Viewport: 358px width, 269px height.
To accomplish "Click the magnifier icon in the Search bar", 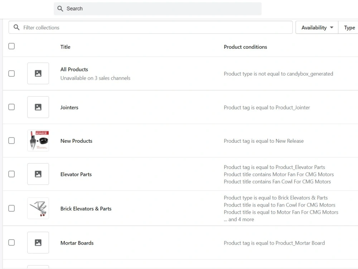I will coord(60,9).
